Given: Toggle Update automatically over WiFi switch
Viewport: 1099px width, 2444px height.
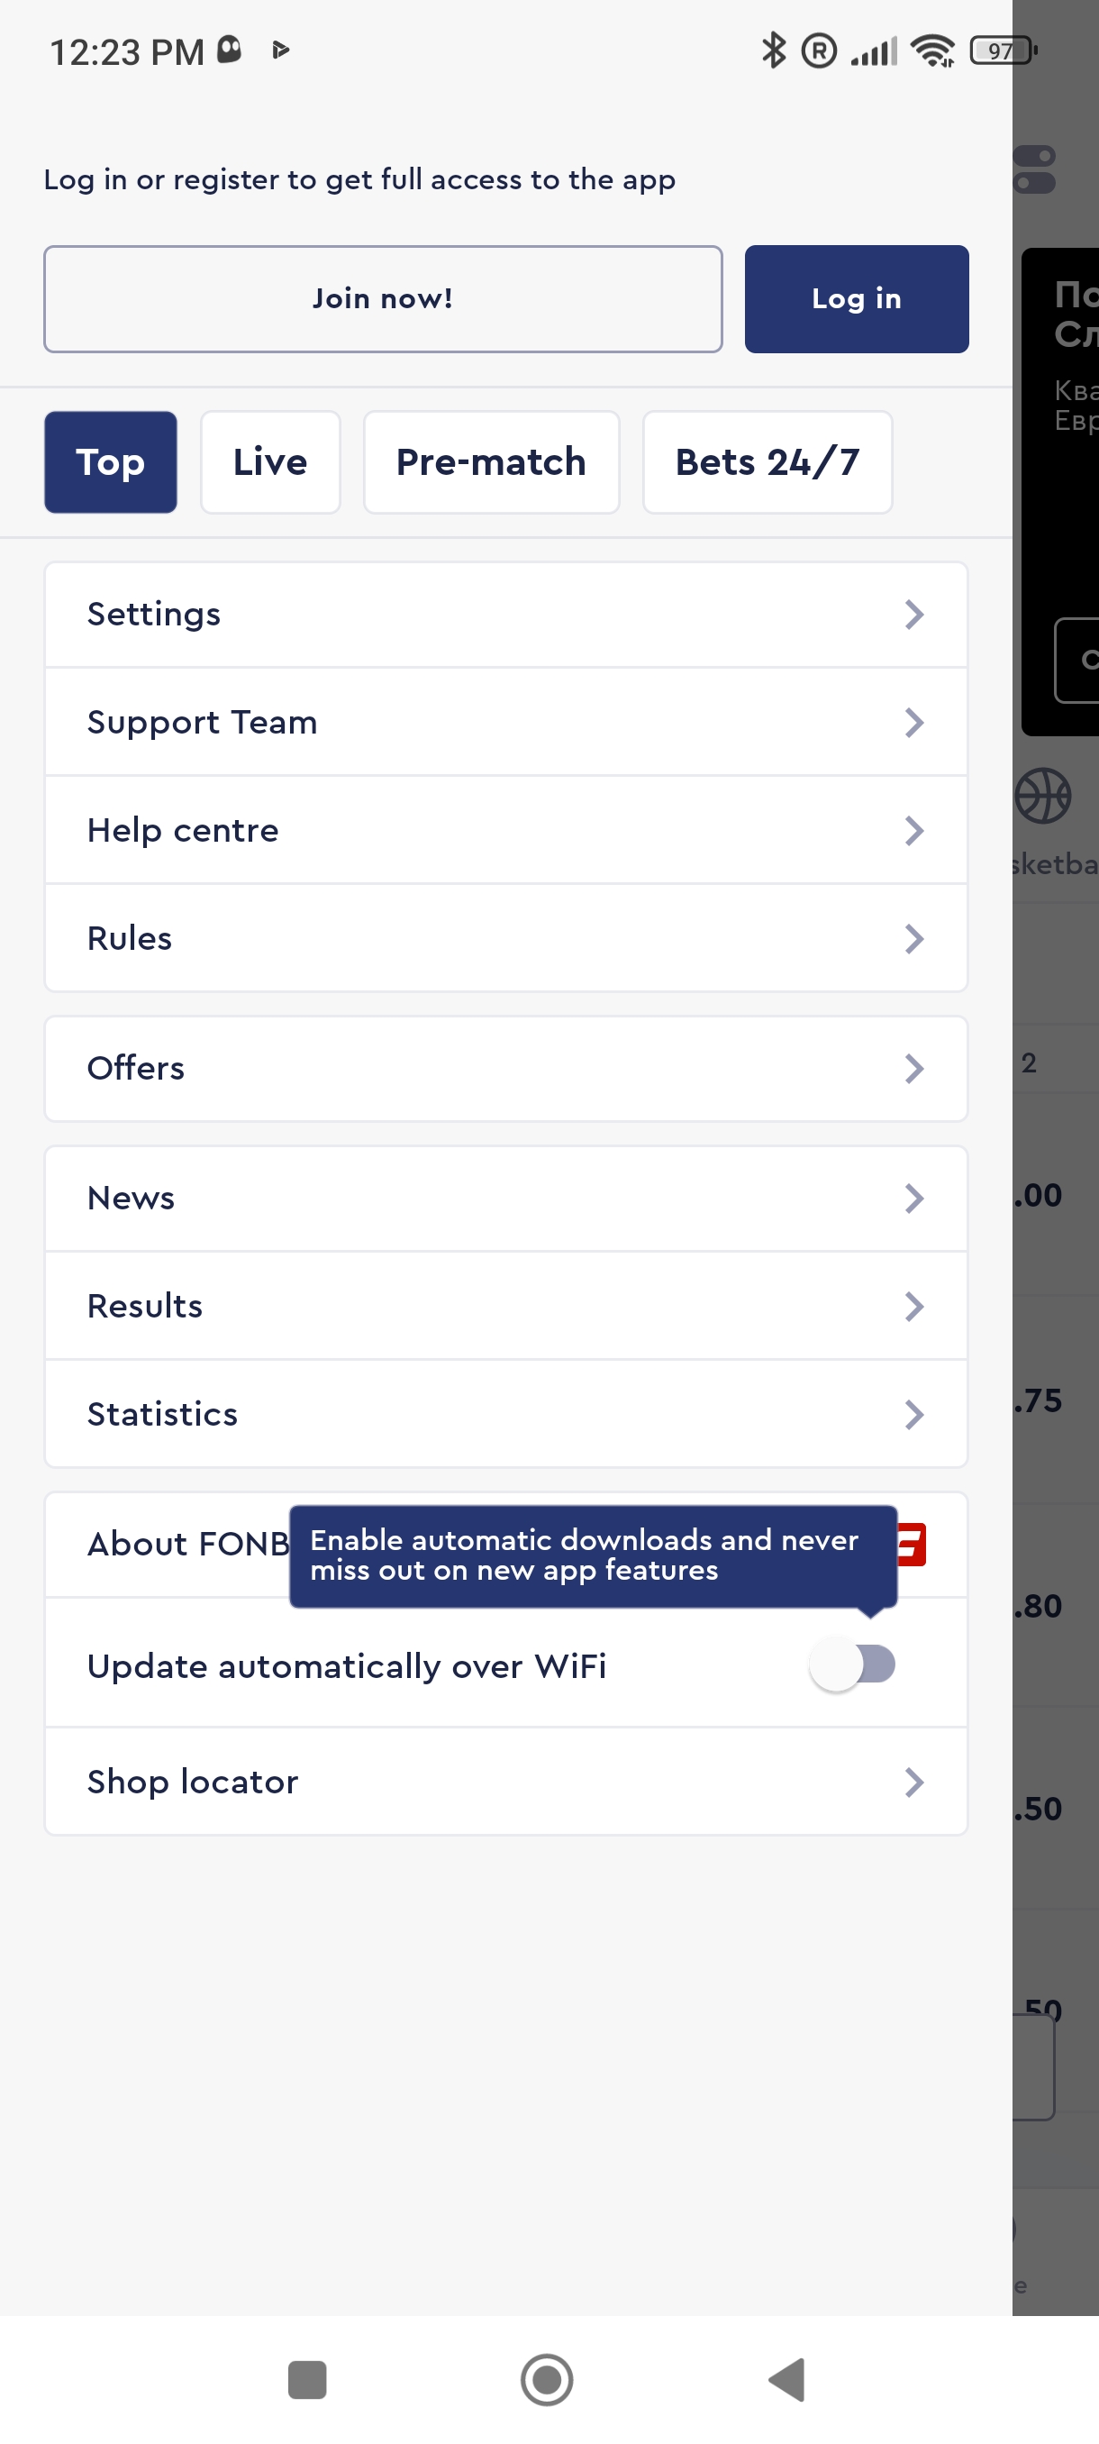Looking at the screenshot, I should coord(851,1664).
